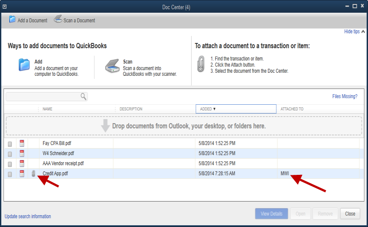Viewport: 368px width, 227px height.
Task: Sort by the ATTACHED TO column header
Action: coord(292,109)
